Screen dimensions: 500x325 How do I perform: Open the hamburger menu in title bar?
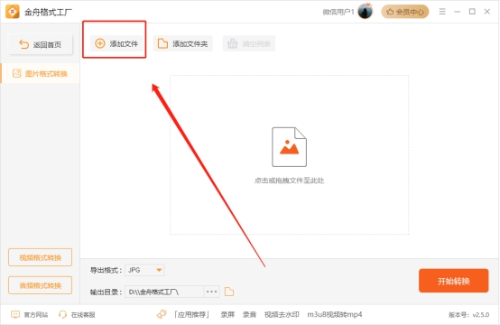[442, 12]
